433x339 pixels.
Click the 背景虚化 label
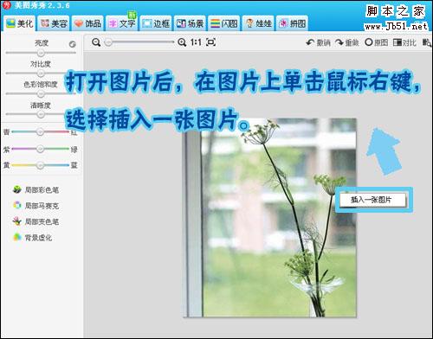(38, 238)
